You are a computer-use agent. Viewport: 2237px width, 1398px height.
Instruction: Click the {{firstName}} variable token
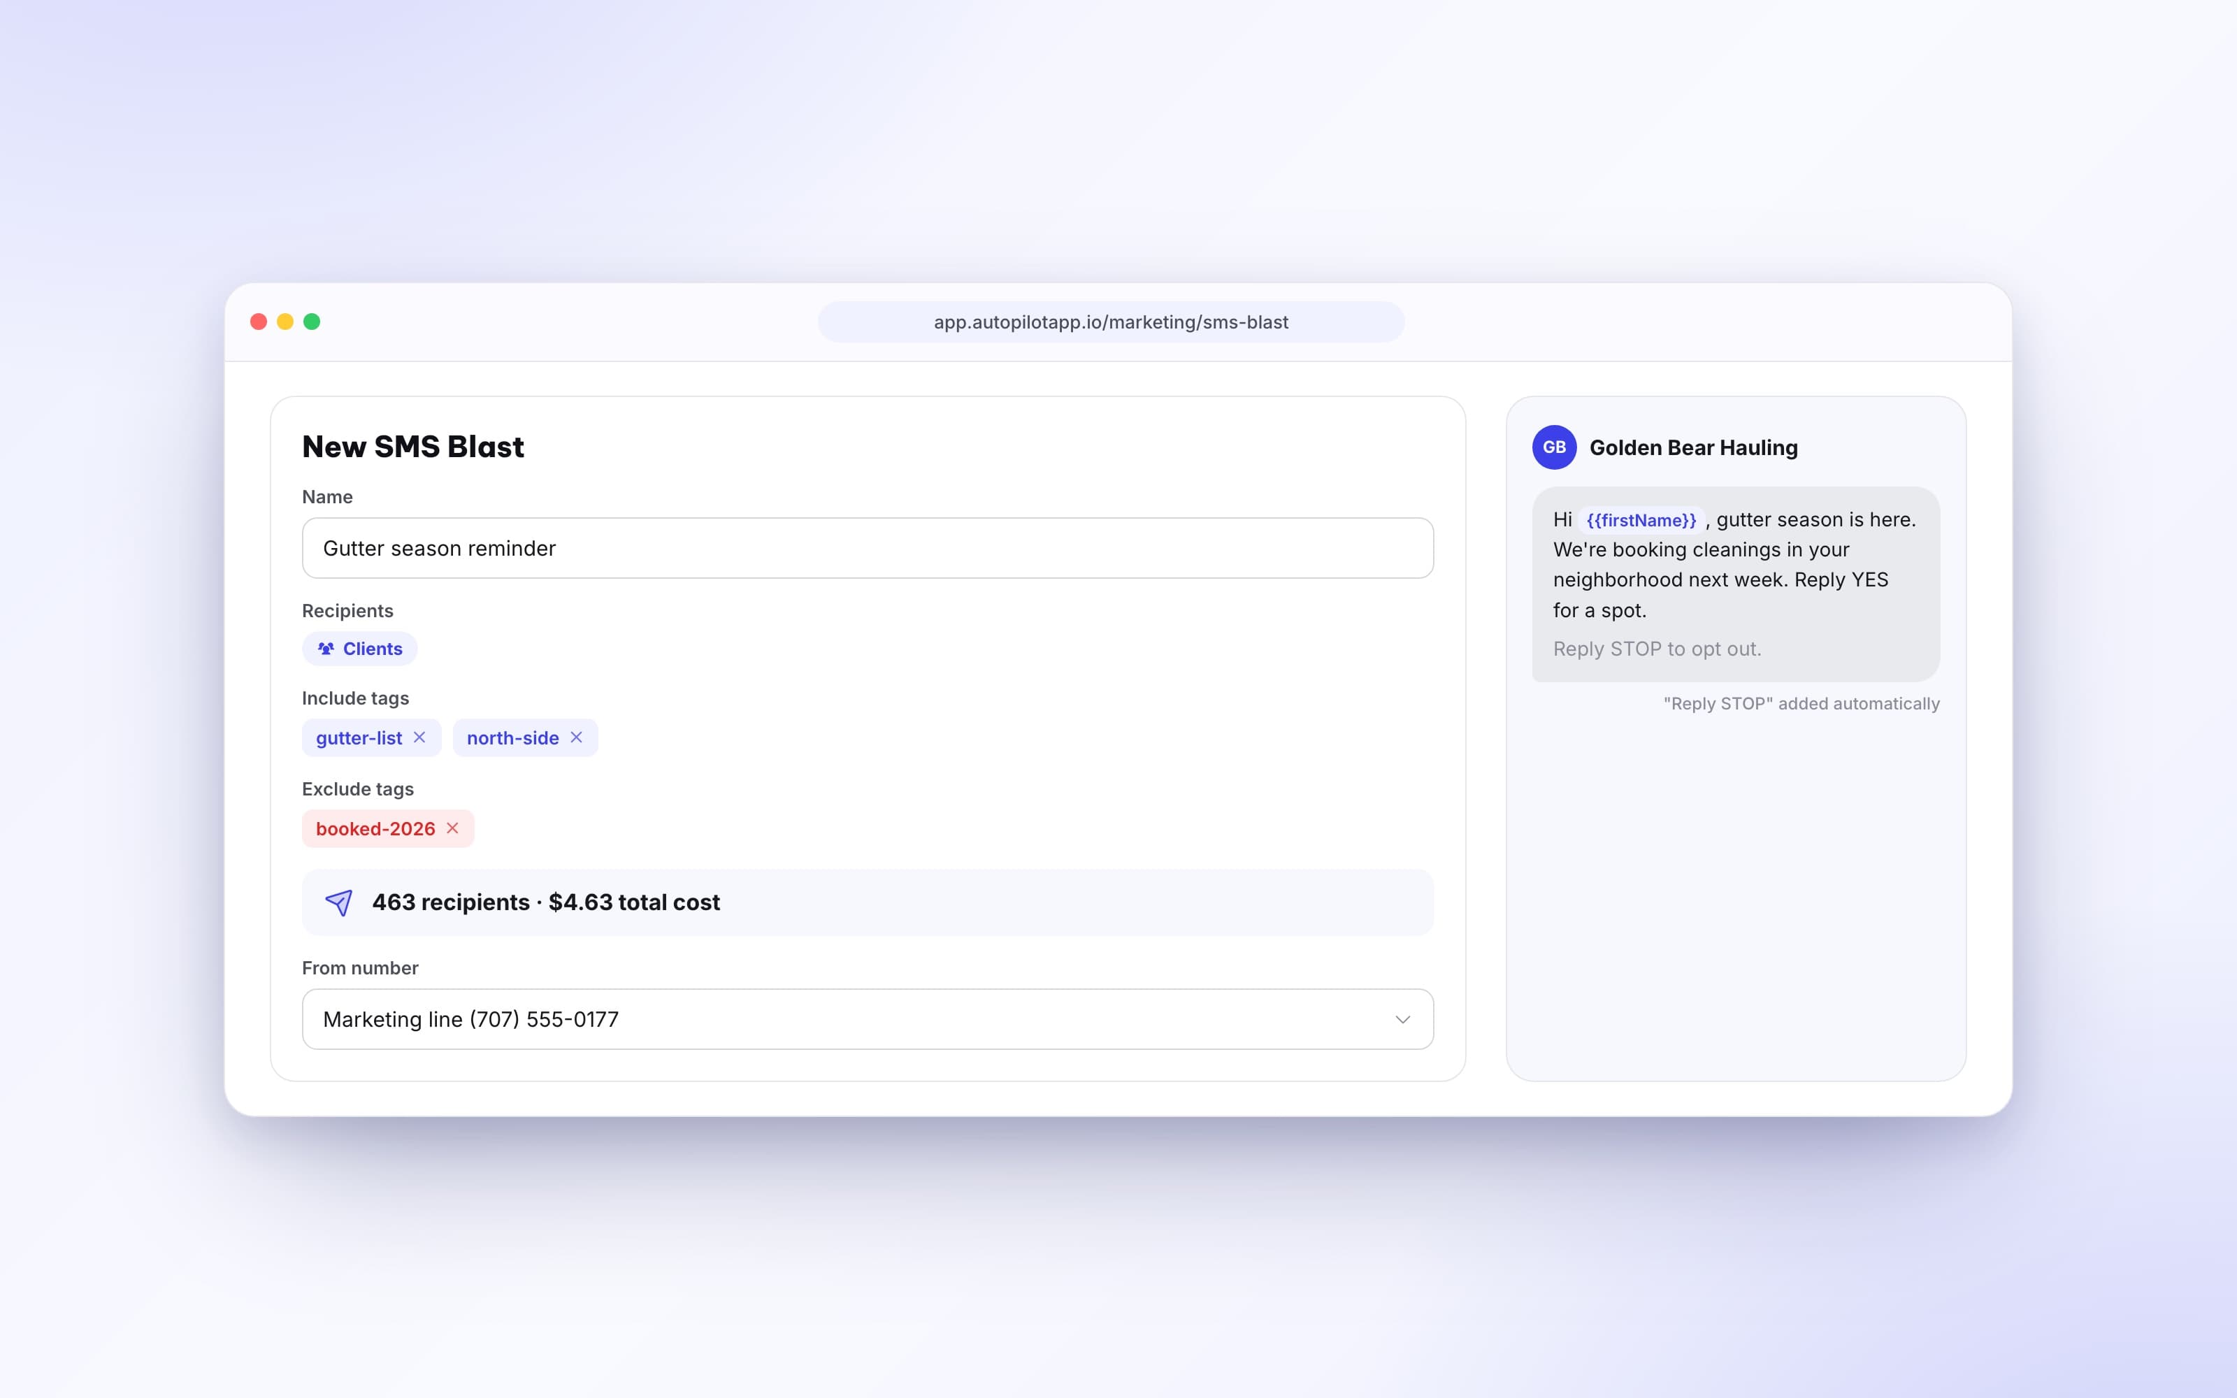(1641, 519)
